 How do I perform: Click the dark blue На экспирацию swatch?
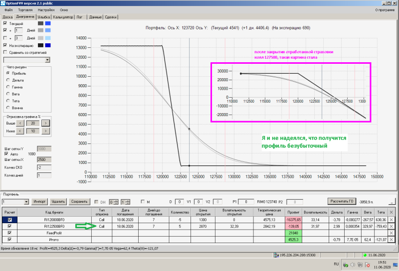(x=48, y=45)
